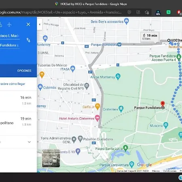Click the Google logo on map
The width and height of the screenshot is (182, 182).
pyautogui.click(x=144, y=165)
